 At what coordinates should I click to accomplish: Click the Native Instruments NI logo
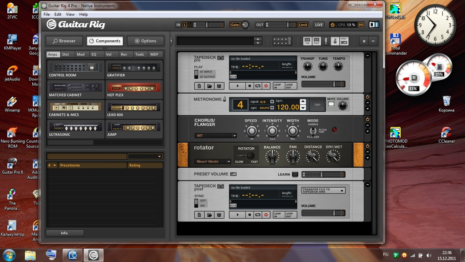[374, 25]
